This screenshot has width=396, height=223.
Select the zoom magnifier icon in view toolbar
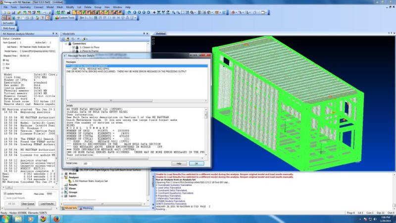[174, 12]
